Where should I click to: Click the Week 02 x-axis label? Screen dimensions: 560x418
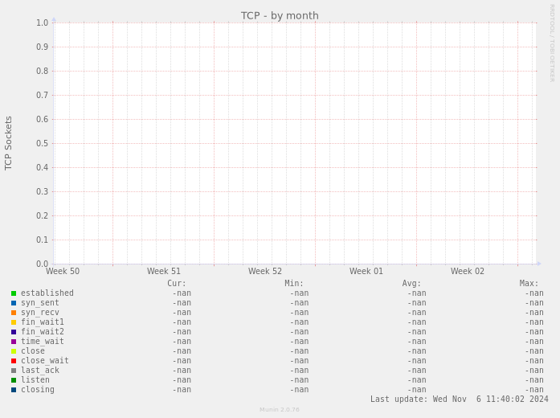coord(468,272)
